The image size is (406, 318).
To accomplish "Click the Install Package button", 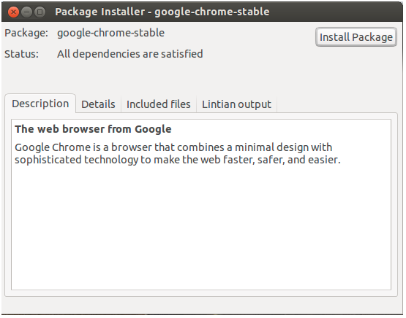I will [x=356, y=37].
